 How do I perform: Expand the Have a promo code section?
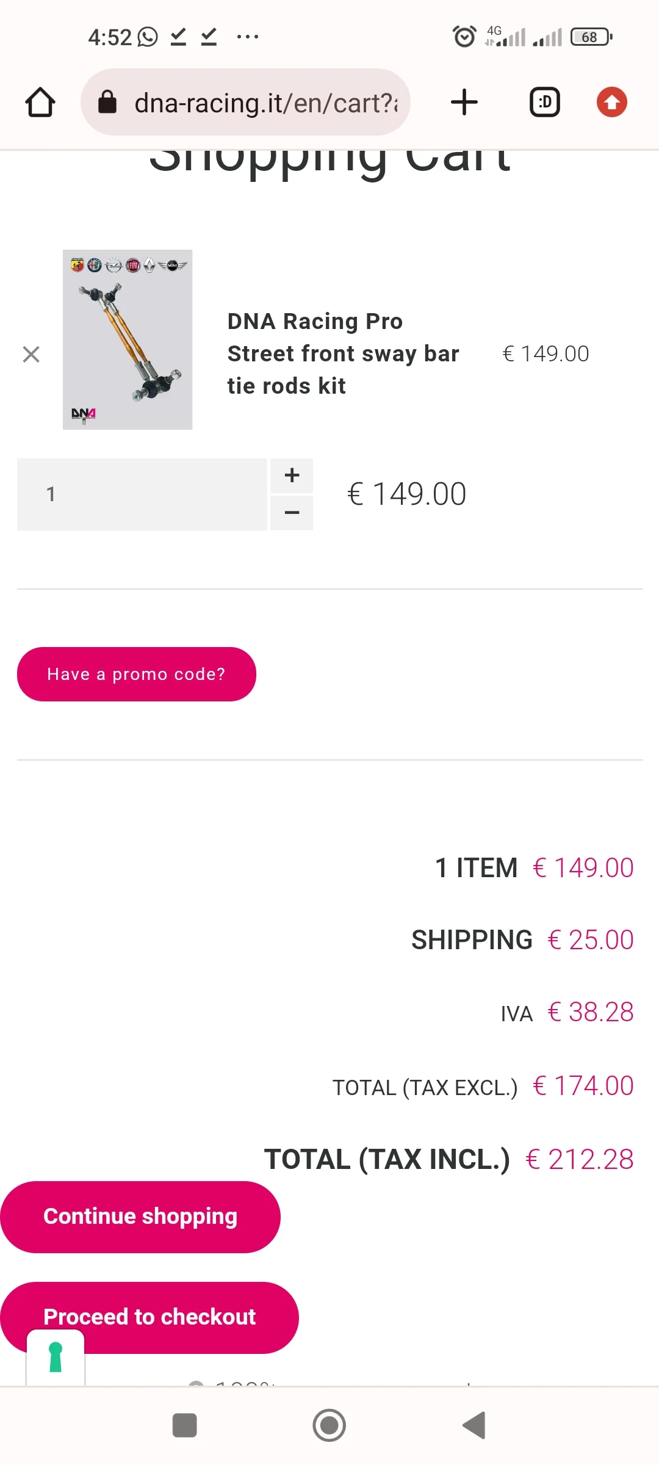137,674
